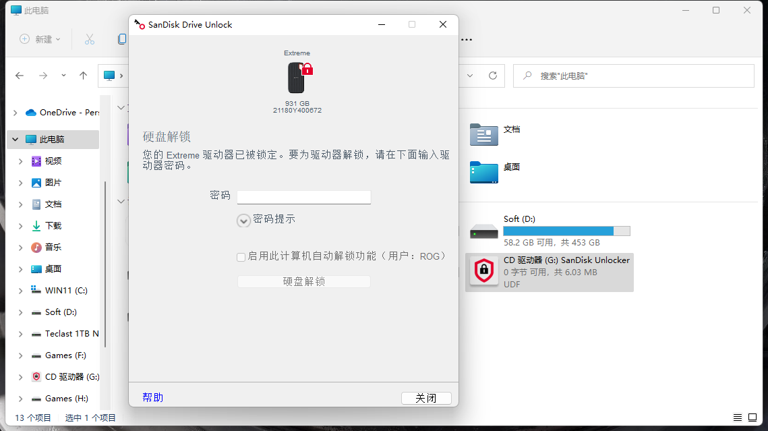
Task: Click the 桌面 desktop icon in sidebar
Action: 36,269
